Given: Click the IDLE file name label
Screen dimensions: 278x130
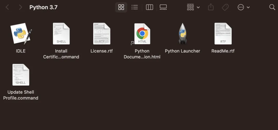Looking at the screenshot, I should [21, 51].
